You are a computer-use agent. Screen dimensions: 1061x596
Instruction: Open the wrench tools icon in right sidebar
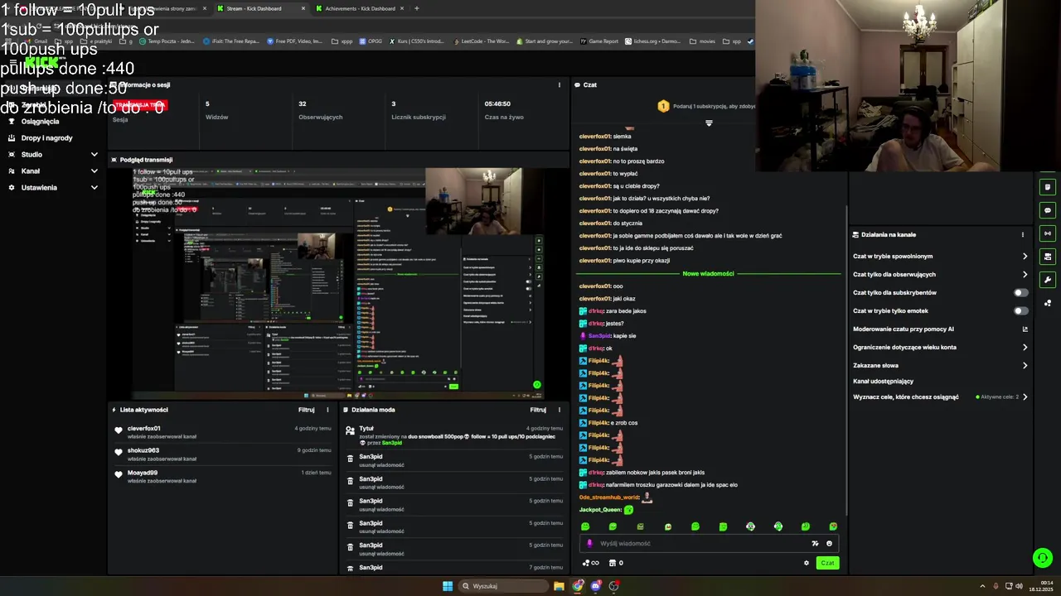pos(1048,280)
